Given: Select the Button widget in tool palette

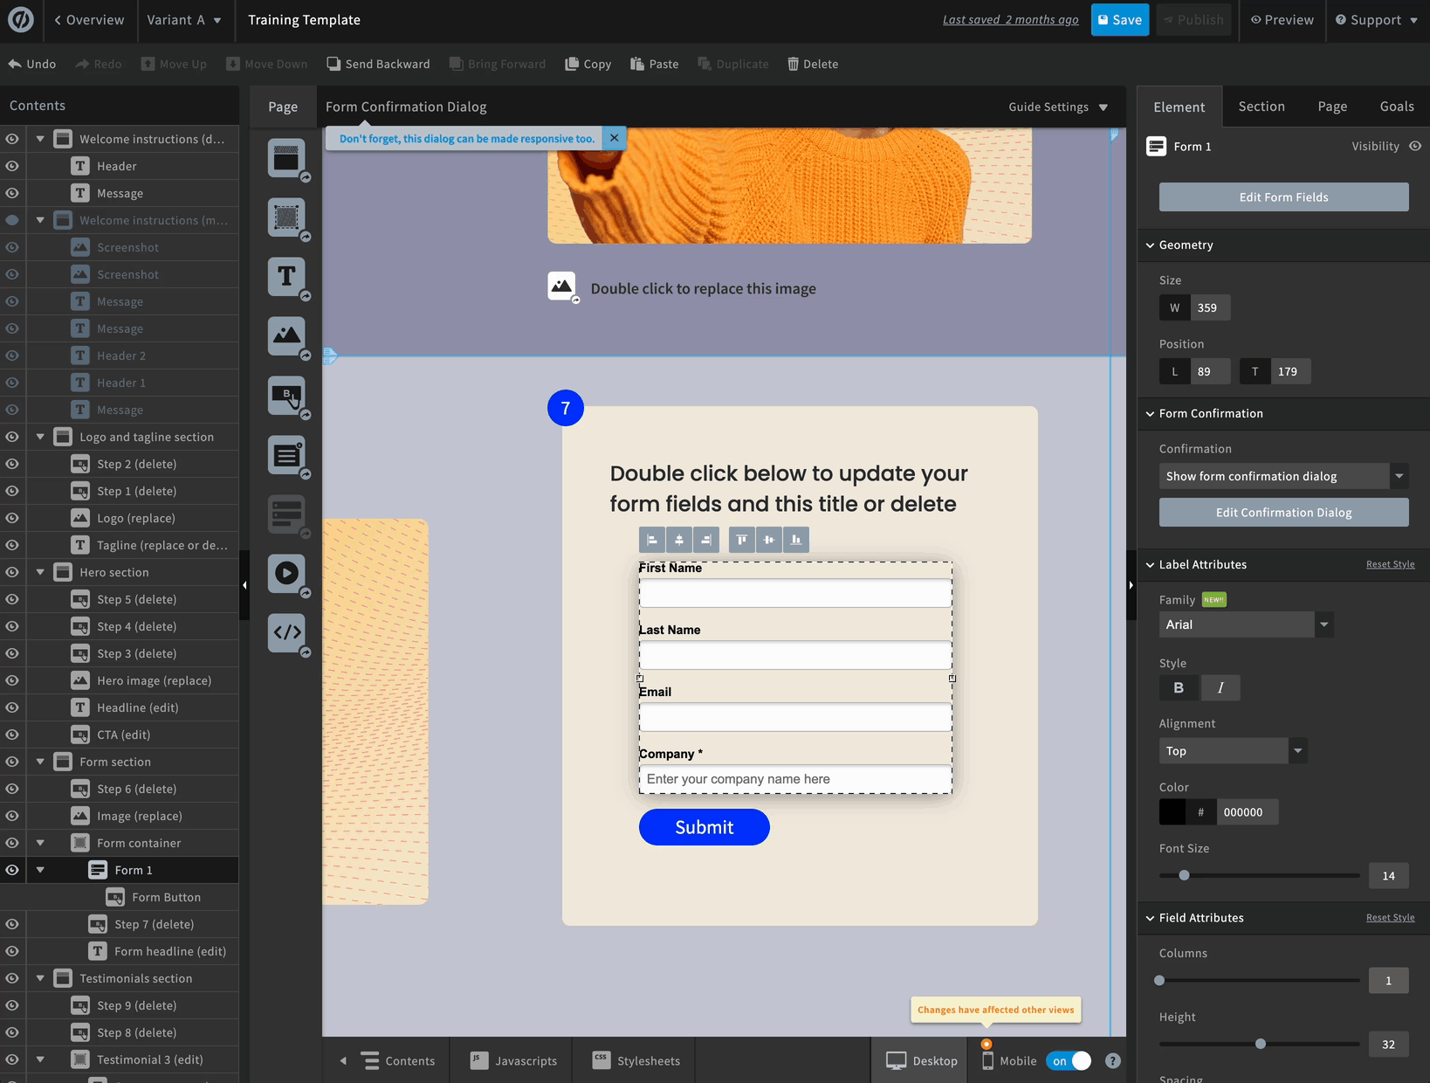Looking at the screenshot, I should pyautogui.click(x=286, y=396).
